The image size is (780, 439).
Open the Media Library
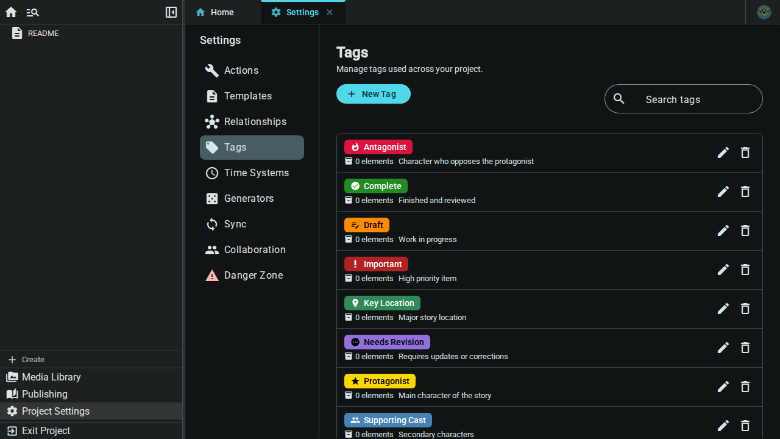click(x=91, y=377)
